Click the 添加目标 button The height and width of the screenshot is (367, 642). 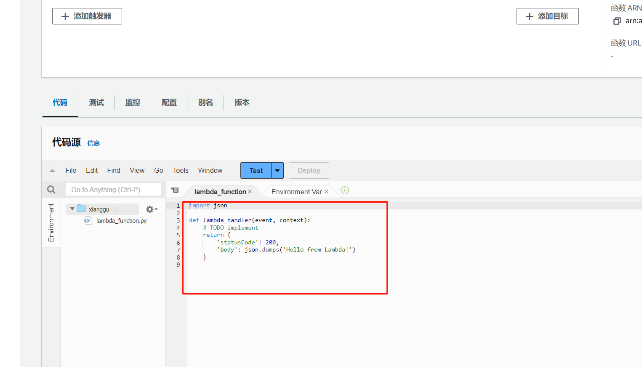point(547,16)
